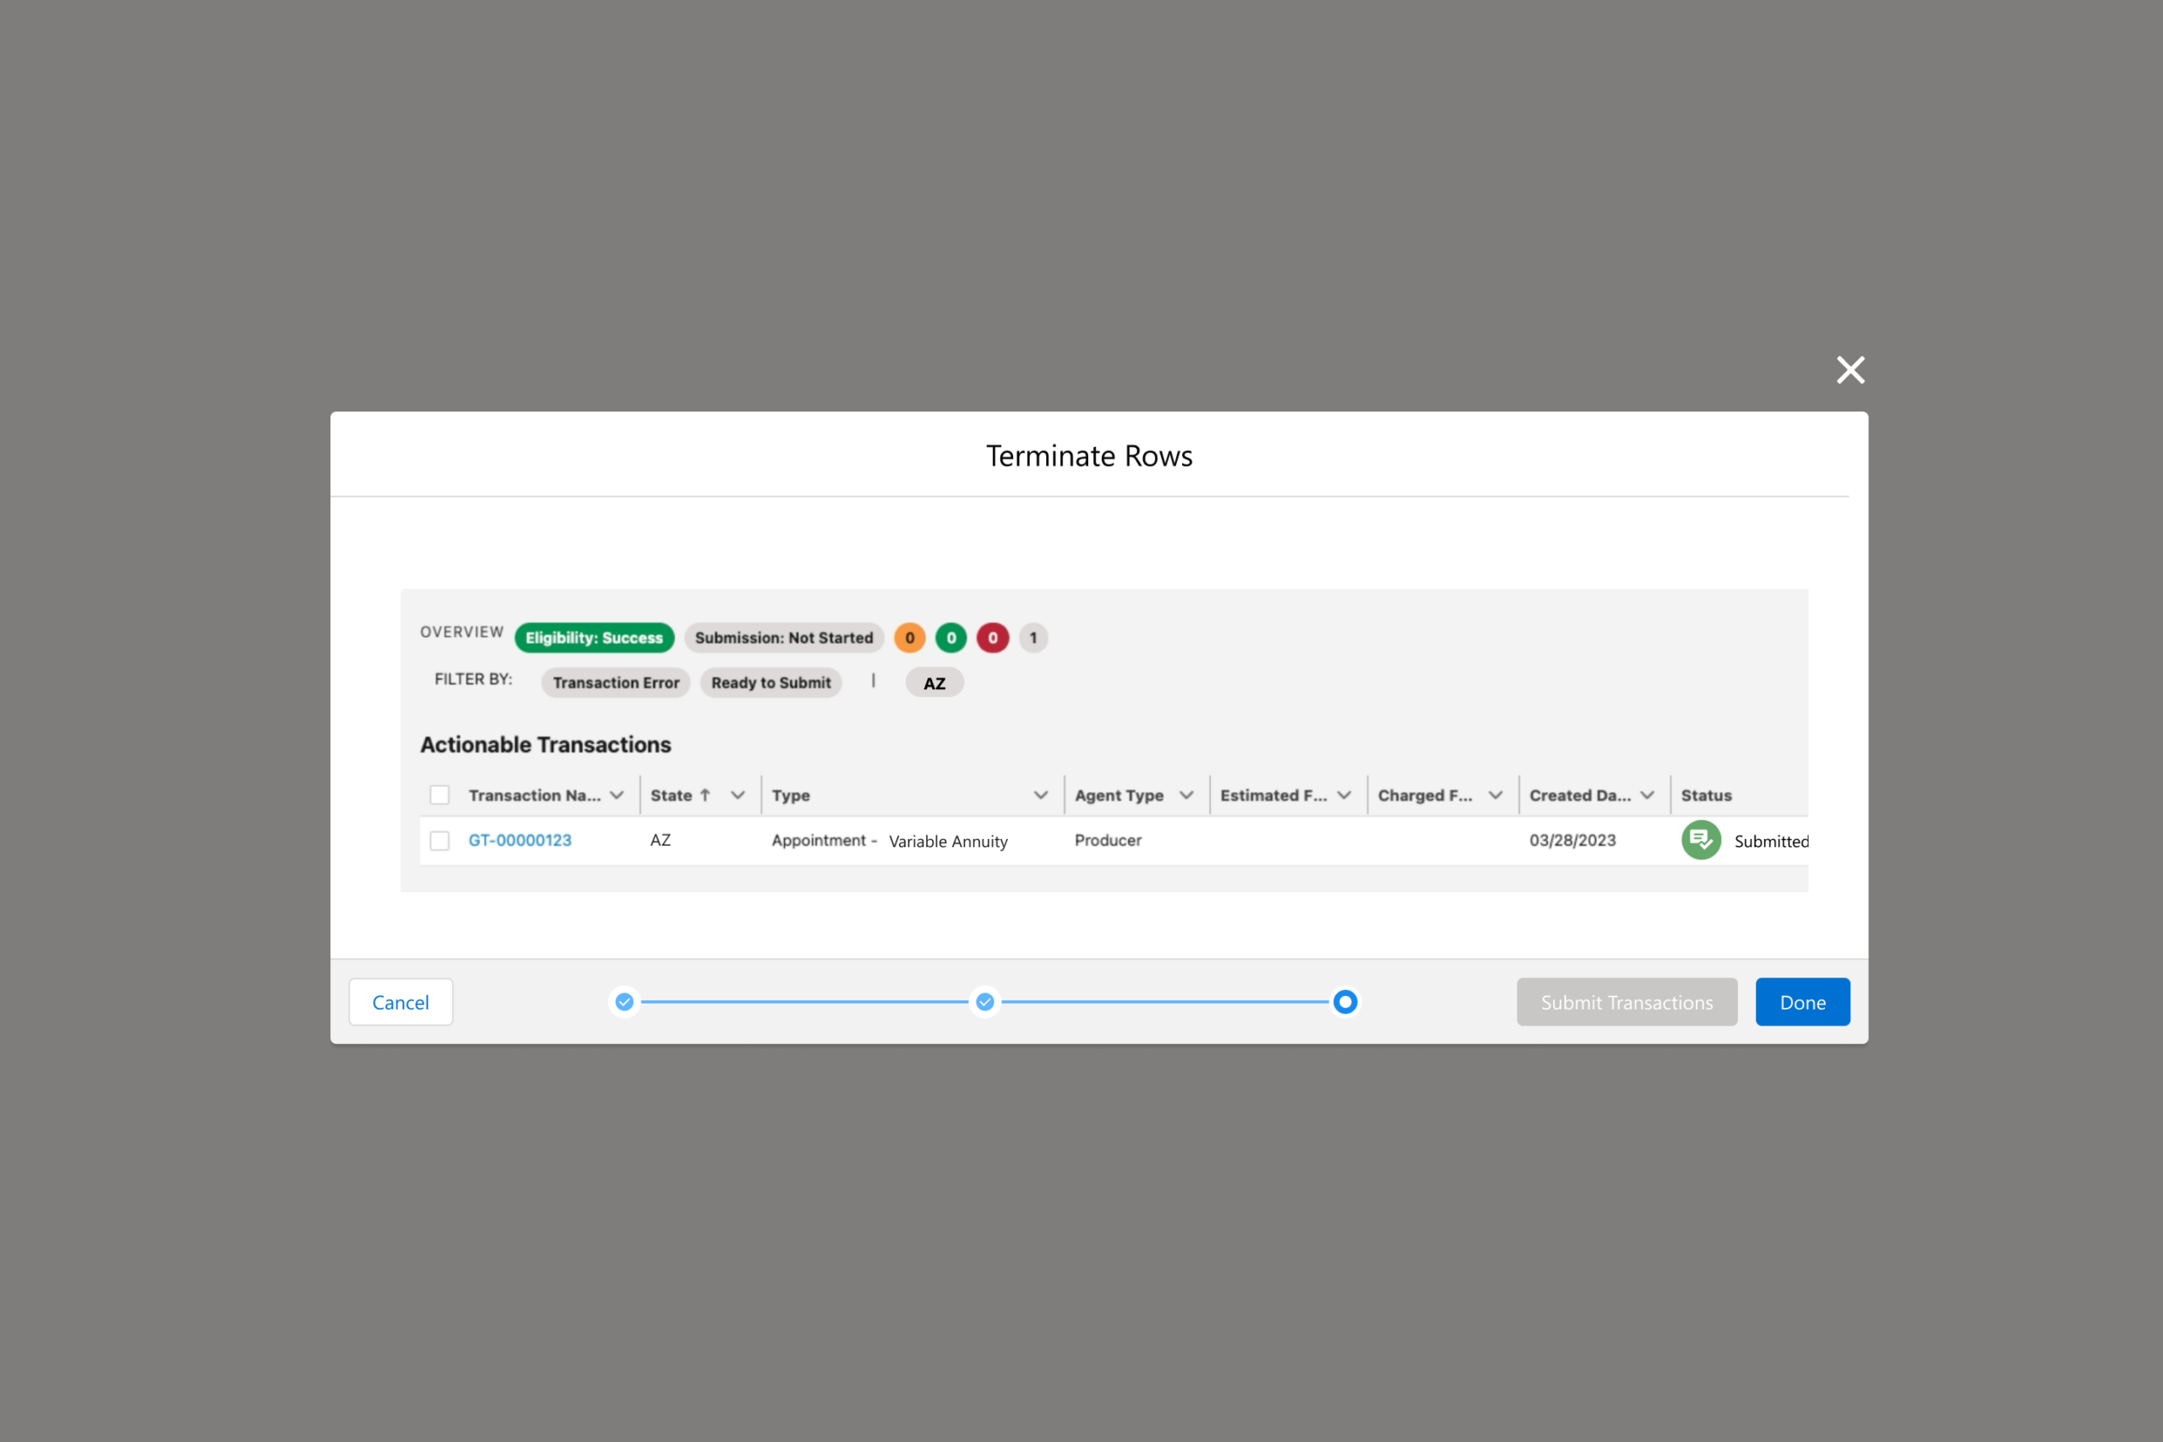Open the Transaction Name column menu
Image resolution: width=2163 pixels, height=1442 pixels.
tap(617, 795)
